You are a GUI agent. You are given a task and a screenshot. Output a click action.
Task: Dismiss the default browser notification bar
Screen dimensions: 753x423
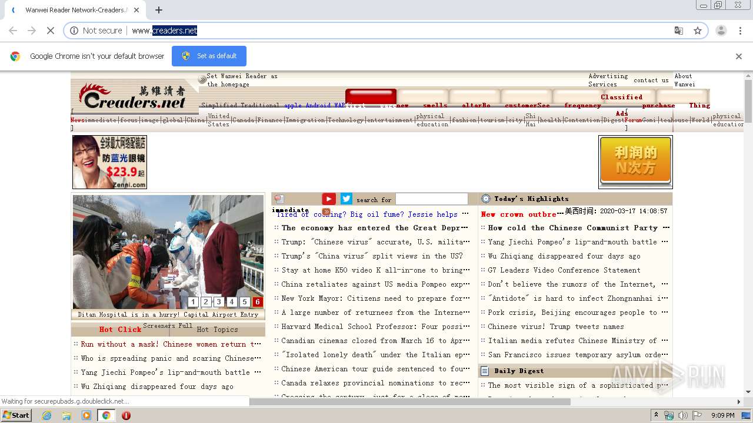click(739, 56)
